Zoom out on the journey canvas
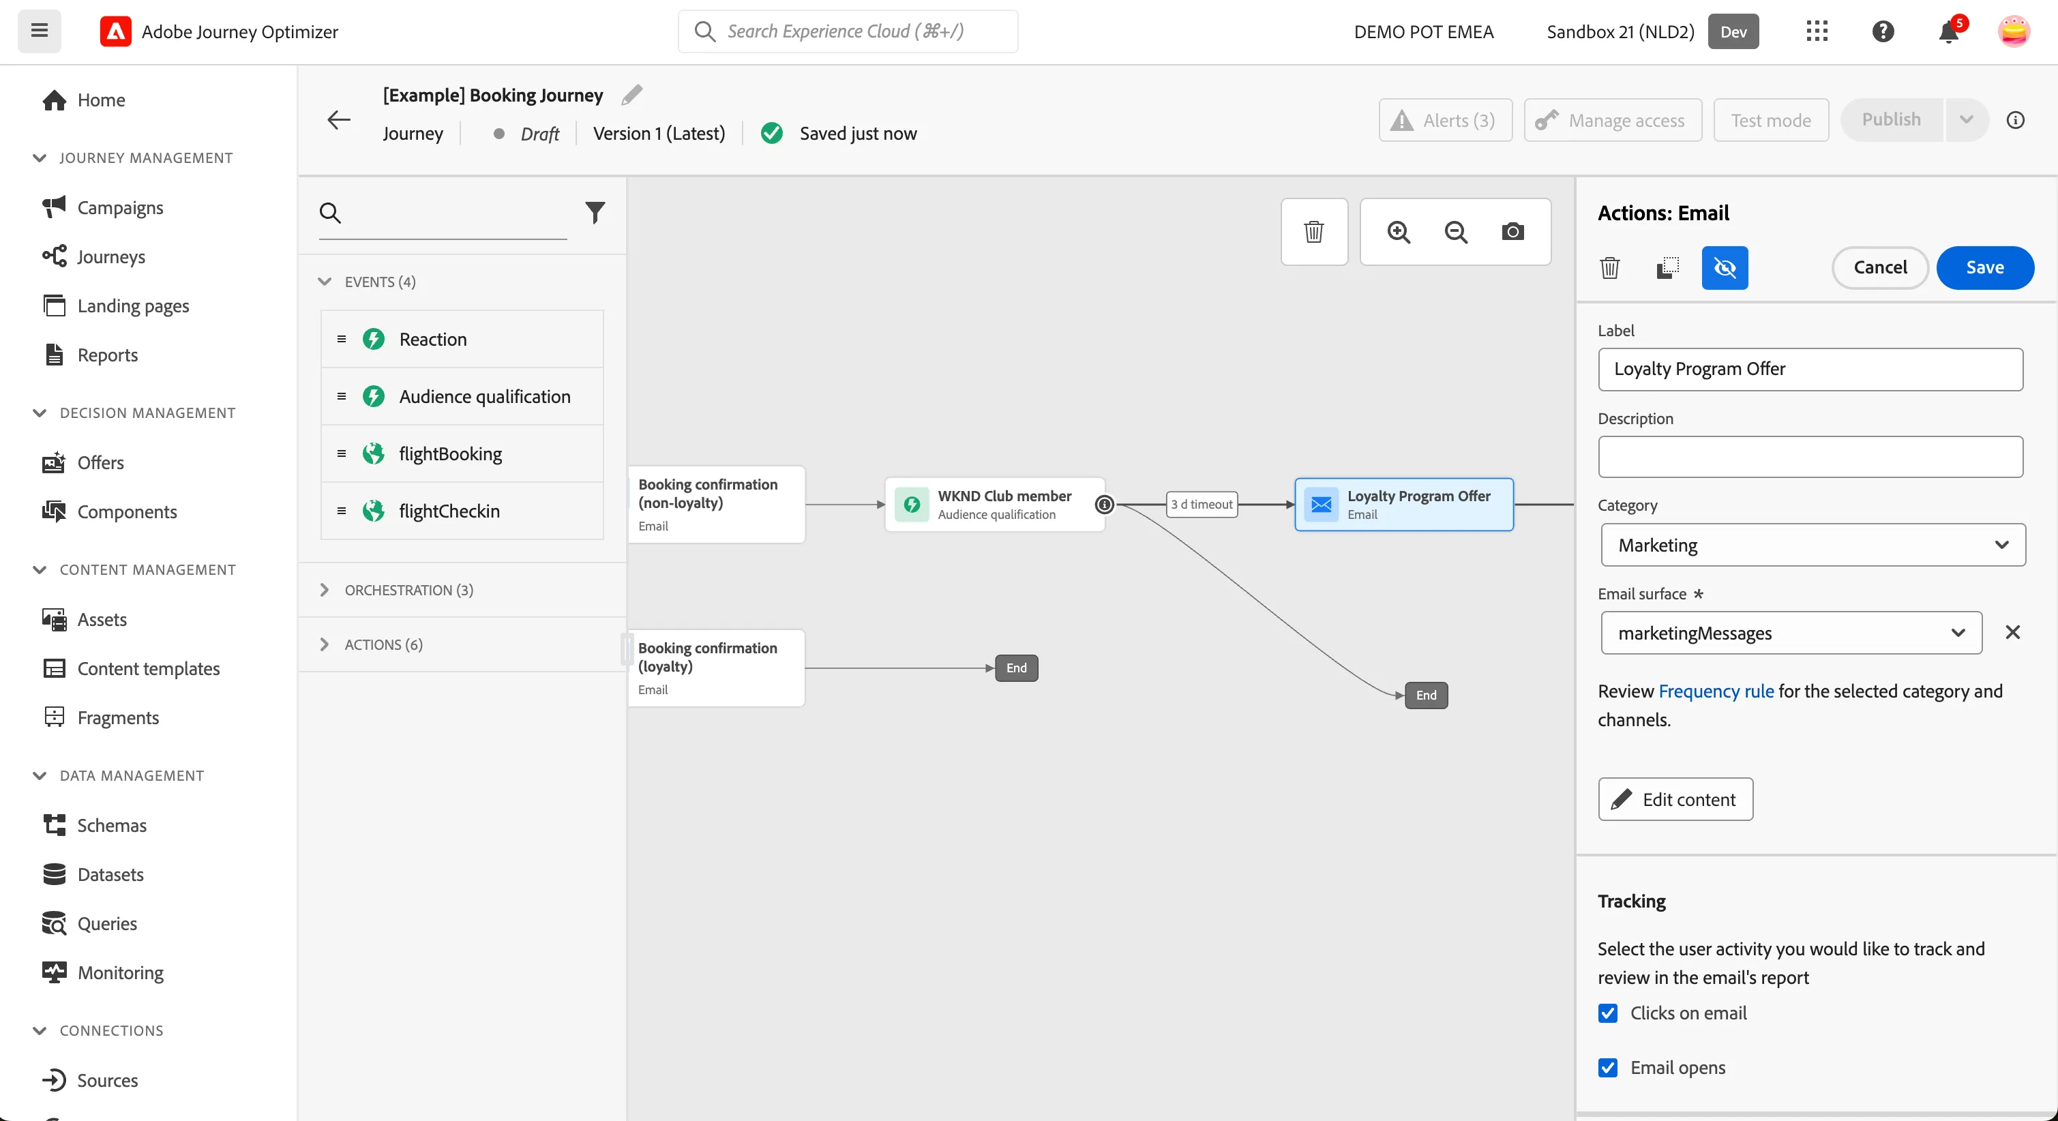The width and height of the screenshot is (2058, 1121). 1456,232
